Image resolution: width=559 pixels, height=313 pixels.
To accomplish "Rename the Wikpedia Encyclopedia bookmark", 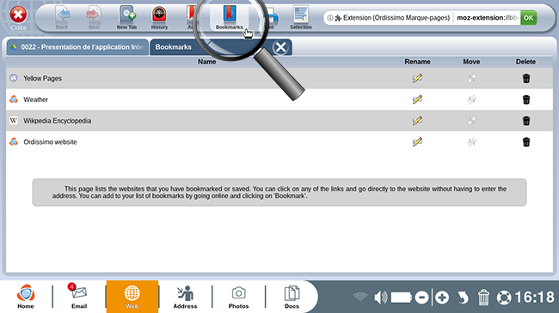I will pyautogui.click(x=417, y=121).
